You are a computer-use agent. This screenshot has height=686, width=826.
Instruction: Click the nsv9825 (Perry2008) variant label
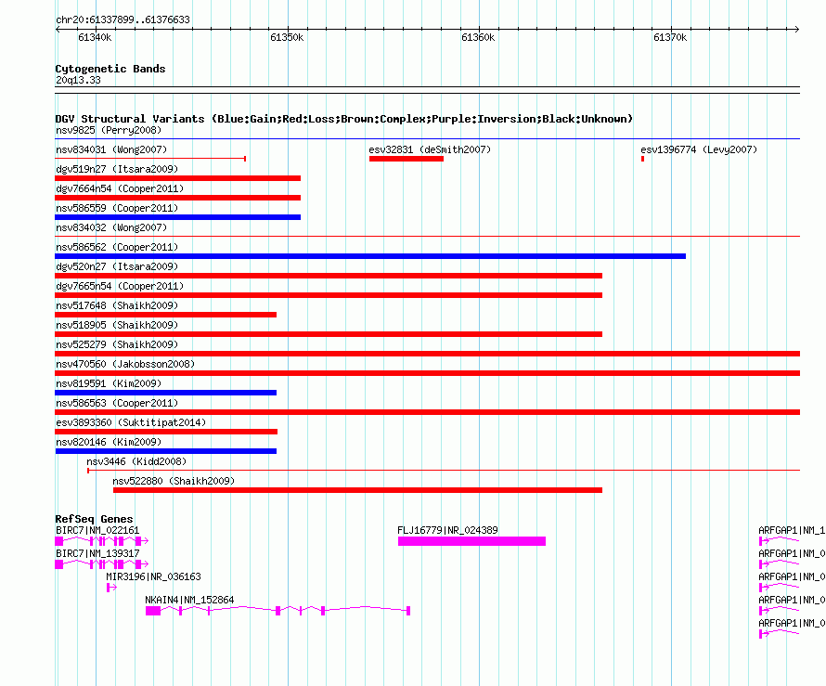(x=109, y=130)
